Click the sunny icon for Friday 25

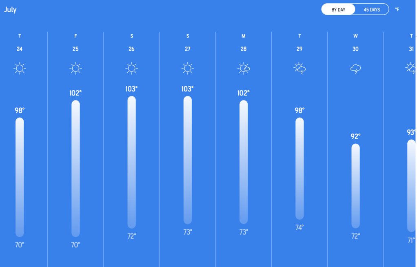point(75,69)
